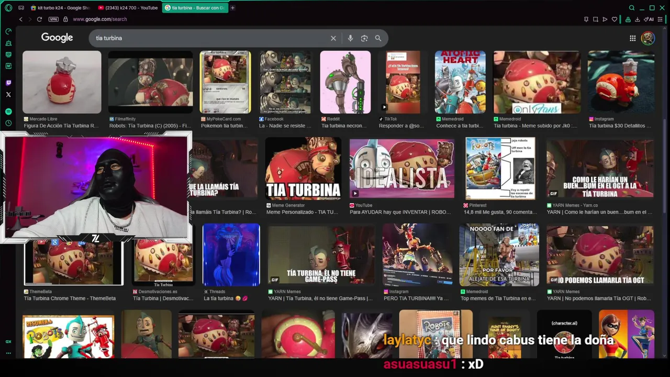Open the TikTok 'Responder a' video result
This screenshot has width=670, height=377.
coord(403,82)
